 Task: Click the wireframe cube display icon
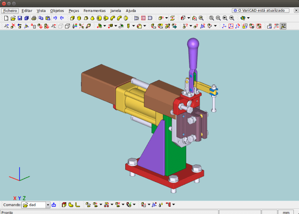pyautogui.click(x=61, y=26)
